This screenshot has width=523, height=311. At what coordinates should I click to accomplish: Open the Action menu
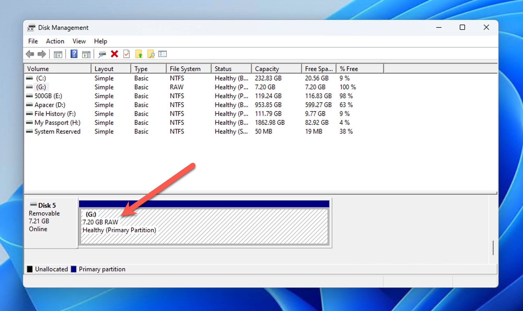(55, 41)
